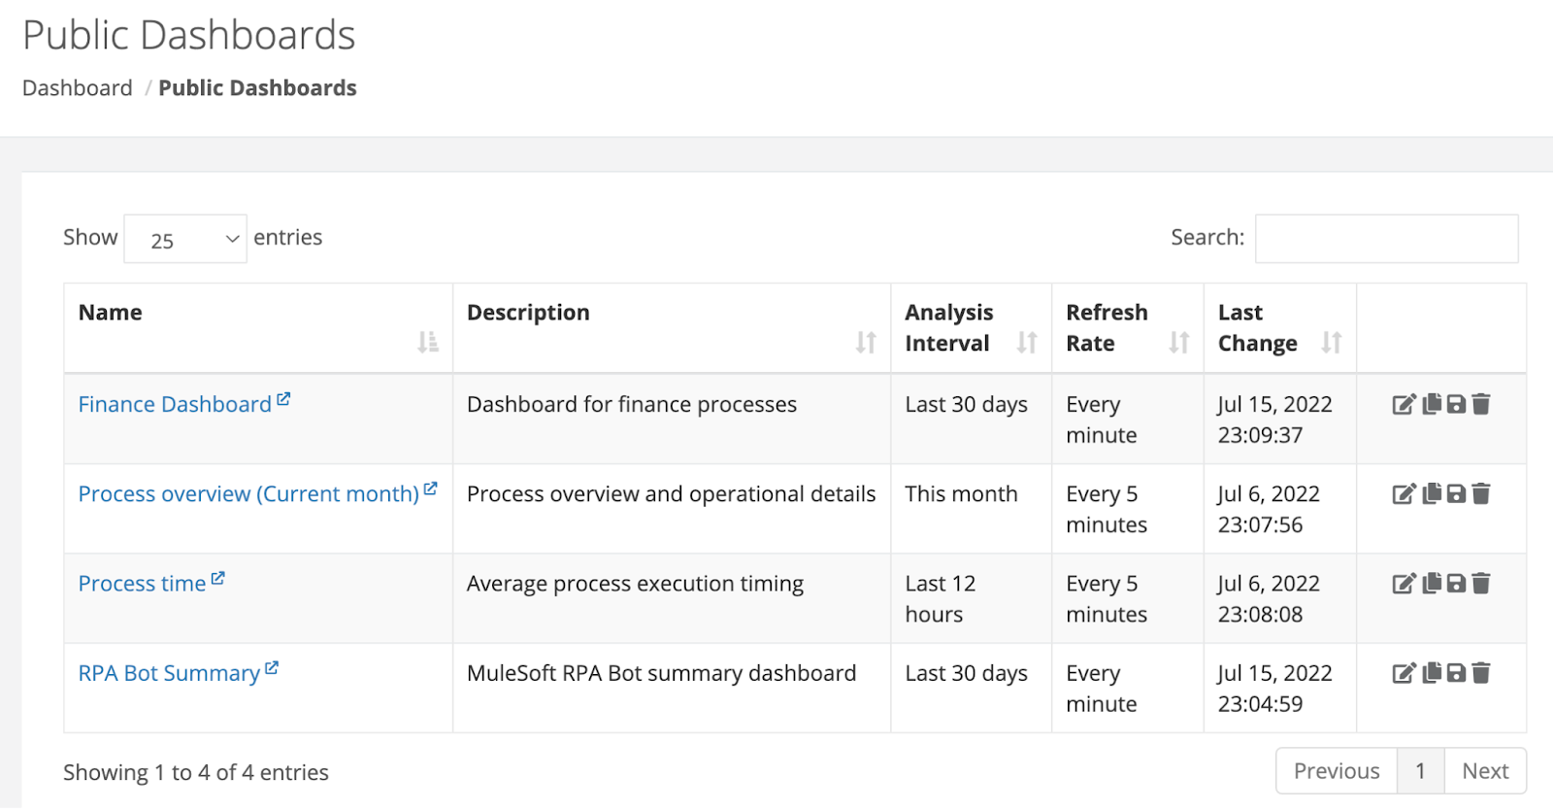The width and height of the screenshot is (1553, 809).
Task: Sort by the Refresh Rate column
Action: pos(1178,342)
